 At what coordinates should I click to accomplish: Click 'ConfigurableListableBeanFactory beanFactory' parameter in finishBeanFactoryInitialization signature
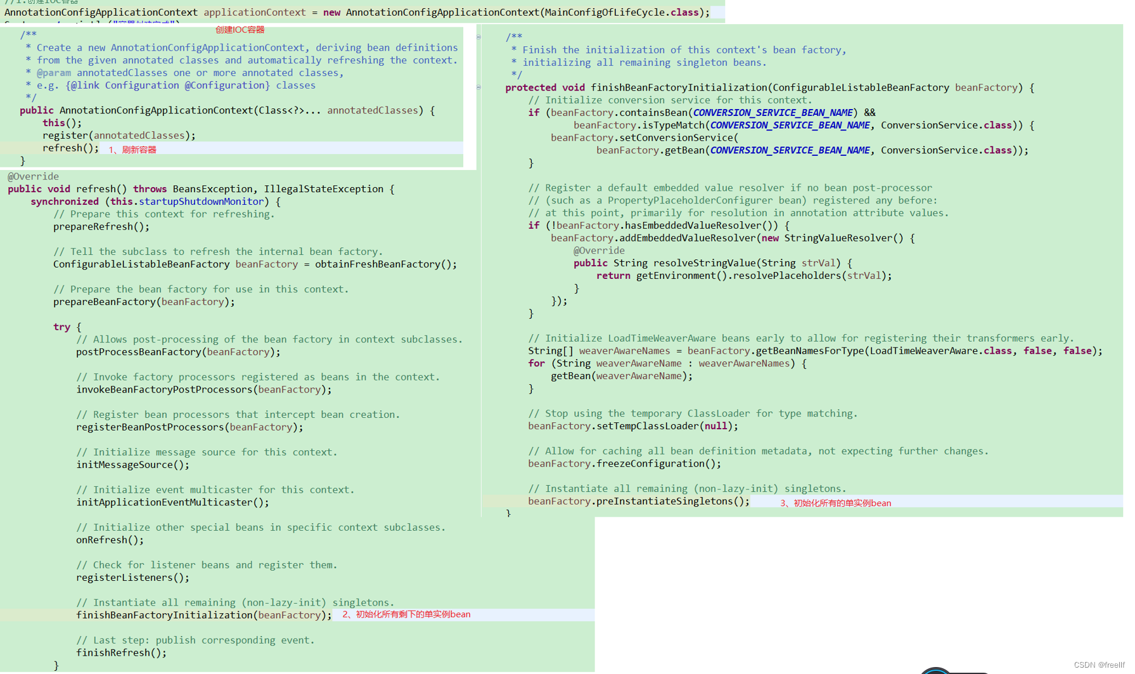[x=895, y=87]
